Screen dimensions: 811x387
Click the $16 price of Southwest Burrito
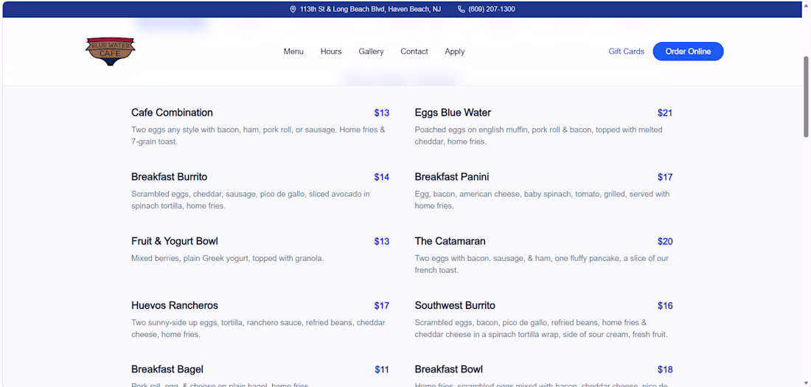(x=664, y=305)
